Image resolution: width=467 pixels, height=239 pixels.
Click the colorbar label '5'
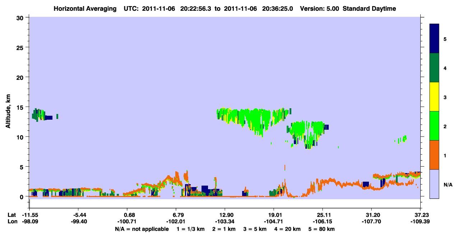tap(445, 39)
